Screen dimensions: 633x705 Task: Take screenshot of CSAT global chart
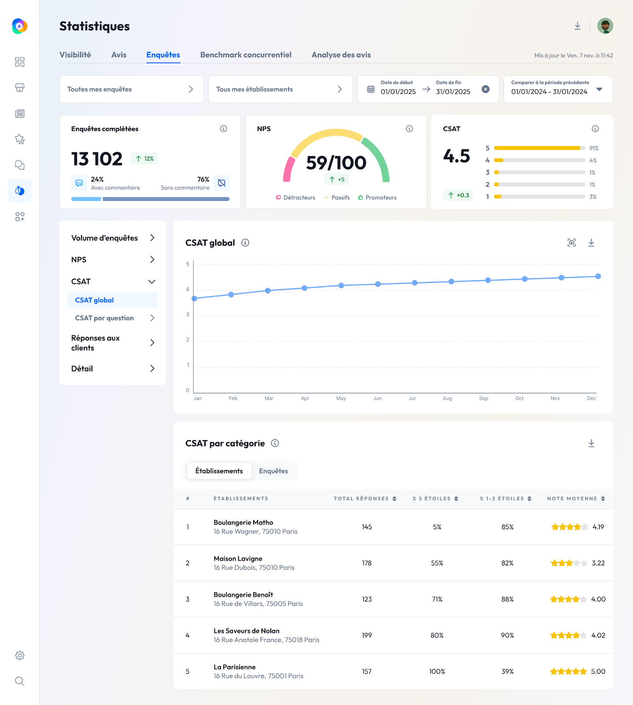click(571, 242)
